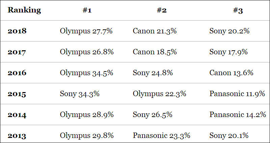Screen dimensions: 270x143
Task: Select the Olympus 22.3% cell
Action: tap(159, 94)
